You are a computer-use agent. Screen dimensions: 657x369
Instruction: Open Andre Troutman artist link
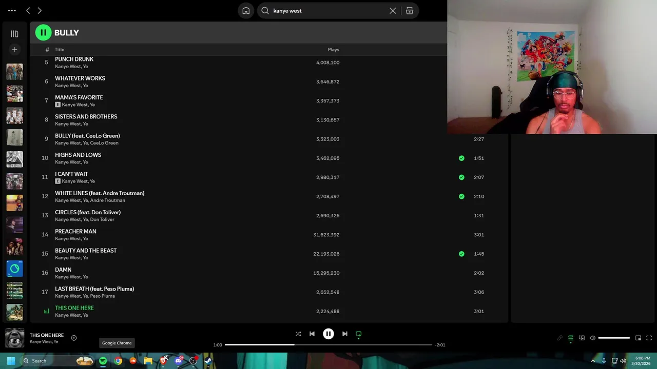tap(108, 200)
